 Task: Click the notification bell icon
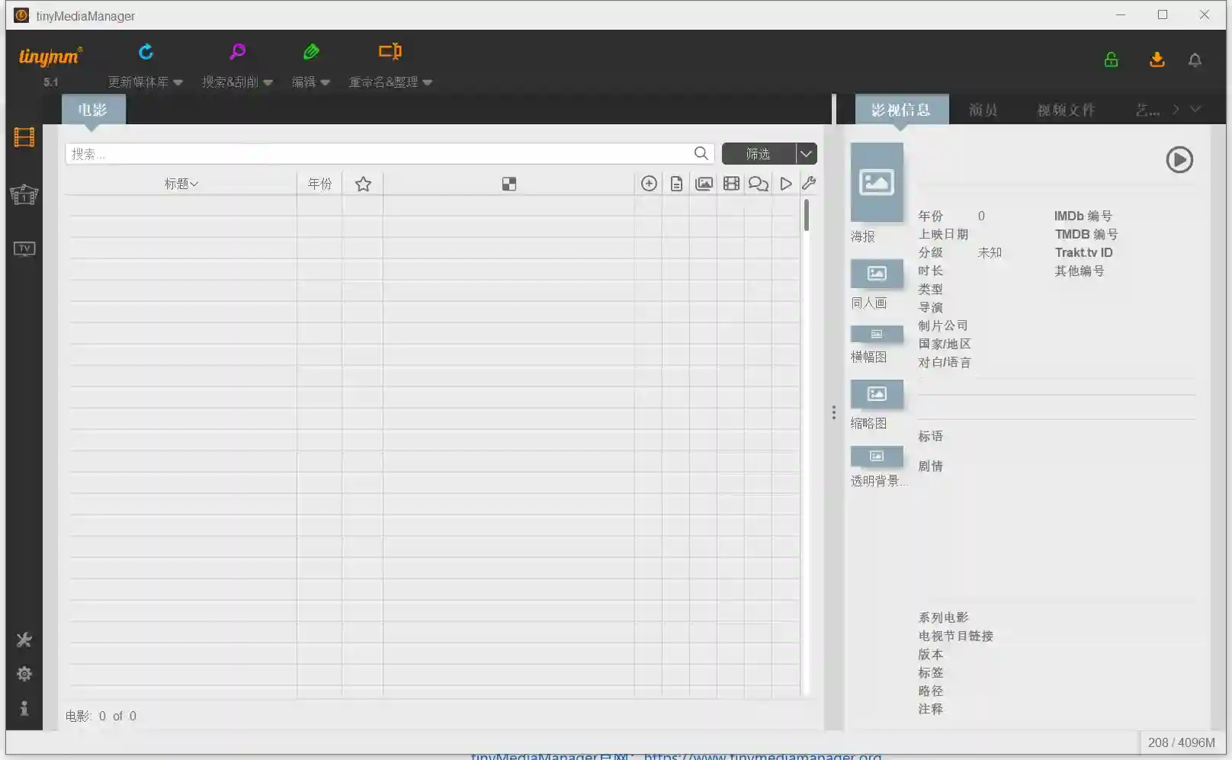1195,60
